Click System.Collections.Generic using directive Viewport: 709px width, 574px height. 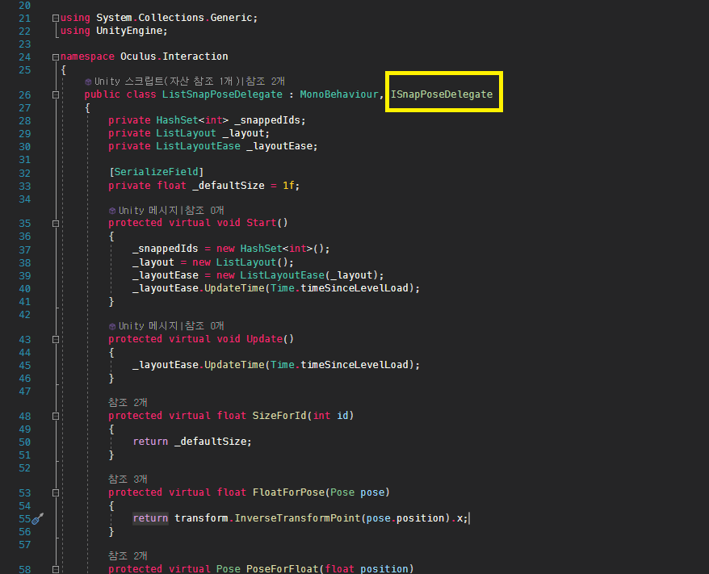[x=174, y=18]
